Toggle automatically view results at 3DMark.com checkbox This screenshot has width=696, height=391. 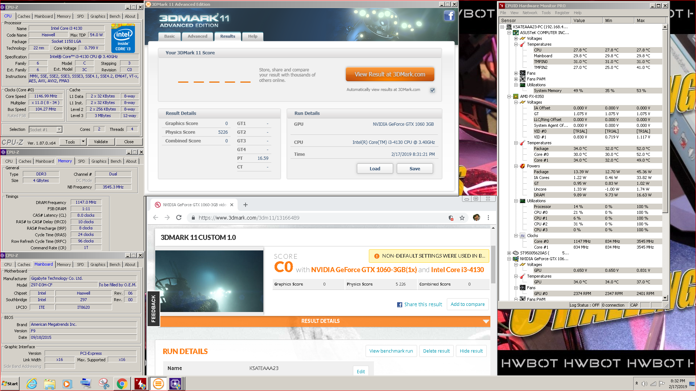pos(432,90)
